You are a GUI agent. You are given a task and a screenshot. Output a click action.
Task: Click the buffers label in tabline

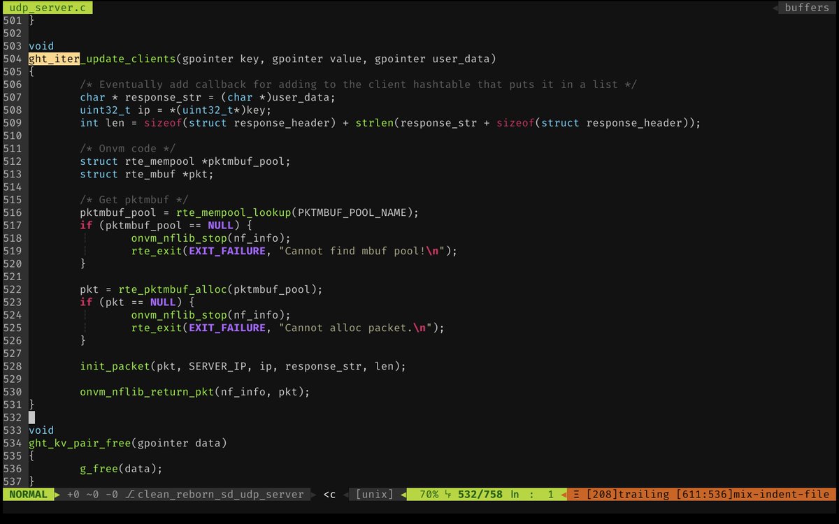pyautogui.click(x=807, y=8)
